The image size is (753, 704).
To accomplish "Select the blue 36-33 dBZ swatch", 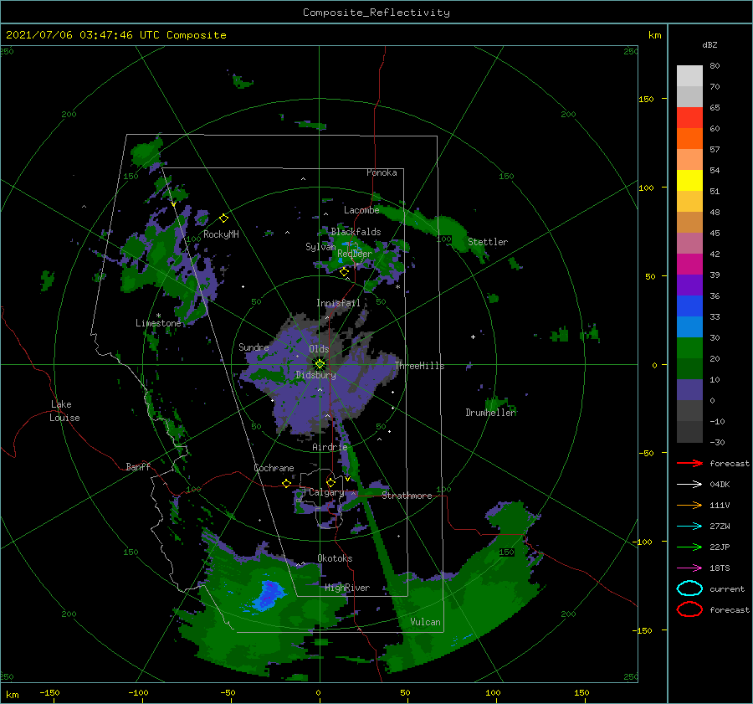I will (689, 306).
